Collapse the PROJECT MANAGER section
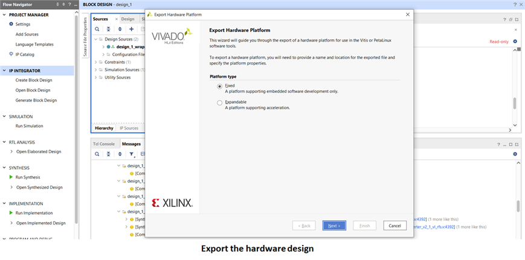The image size is (525, 260). tap(4, 14)
